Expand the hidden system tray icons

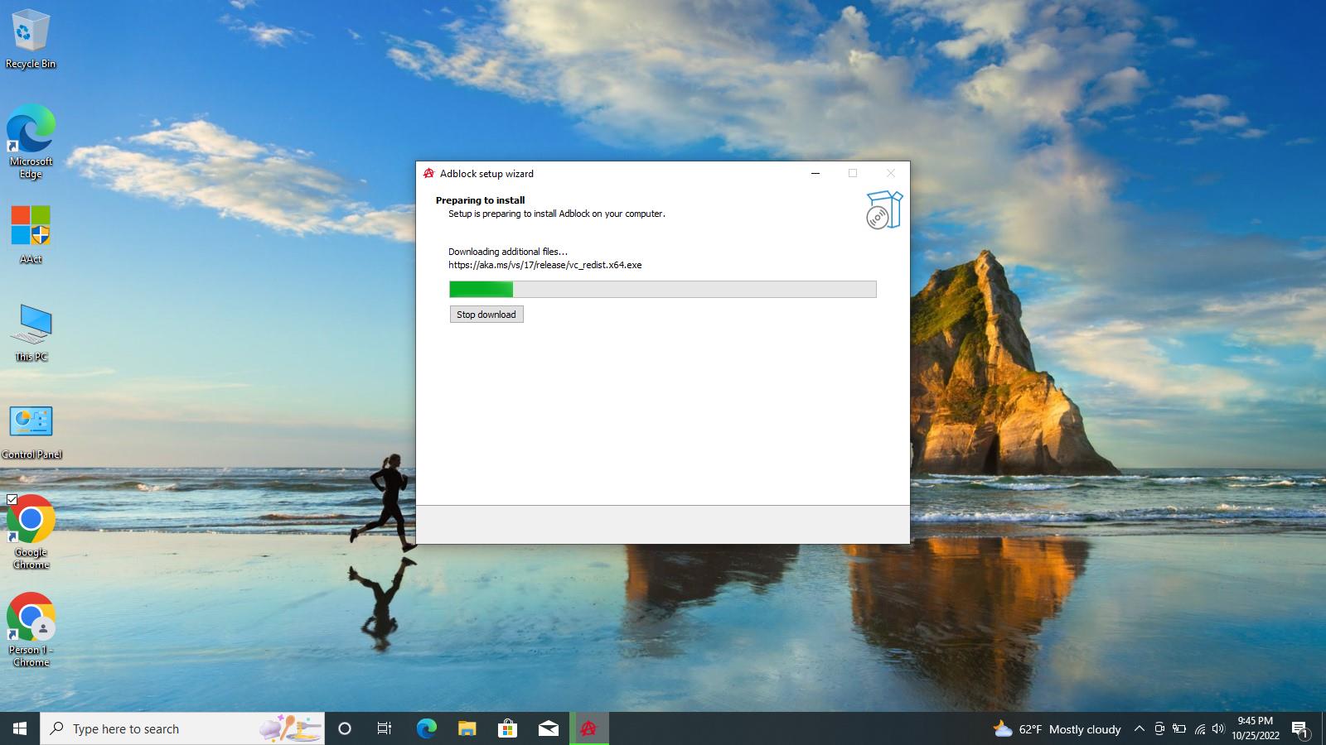(x=1139, y=728)
